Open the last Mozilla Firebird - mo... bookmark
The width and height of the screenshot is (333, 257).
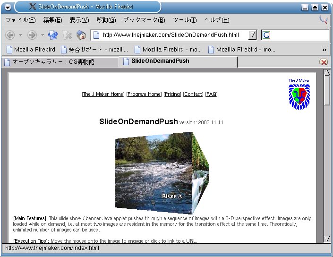click(x=242, y=50)
